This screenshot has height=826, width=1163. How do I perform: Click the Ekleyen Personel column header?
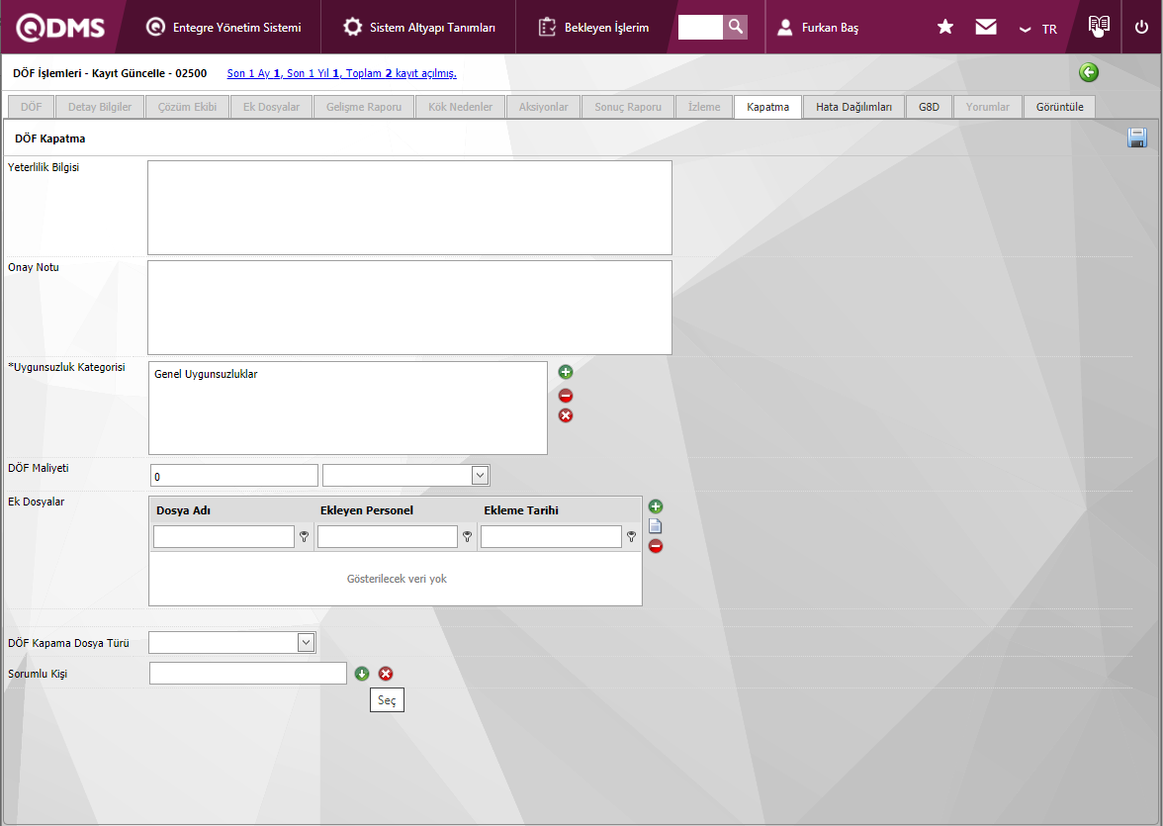point(366,510)
